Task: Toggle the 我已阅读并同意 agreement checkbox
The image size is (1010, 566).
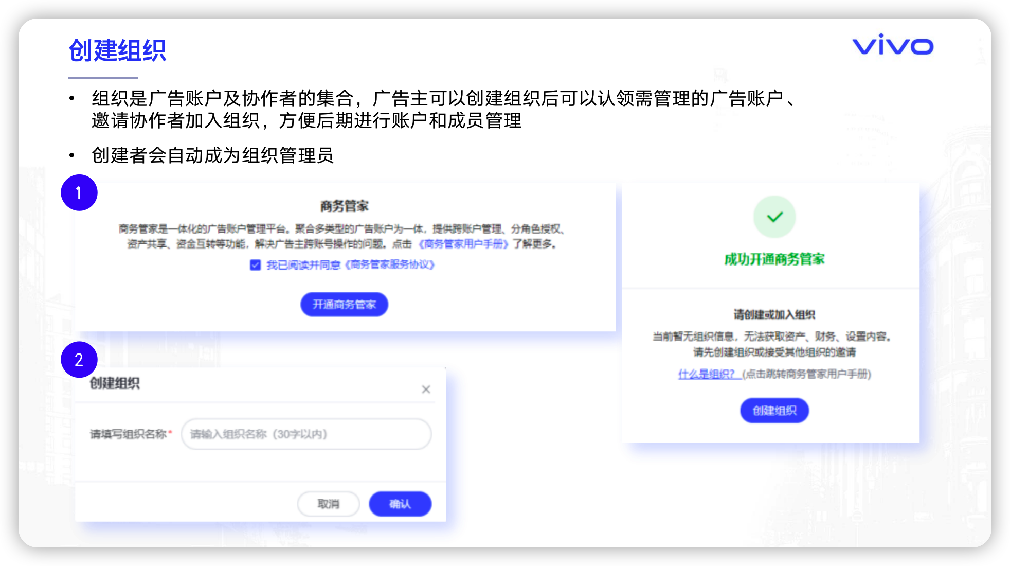Action: (255, 265)
